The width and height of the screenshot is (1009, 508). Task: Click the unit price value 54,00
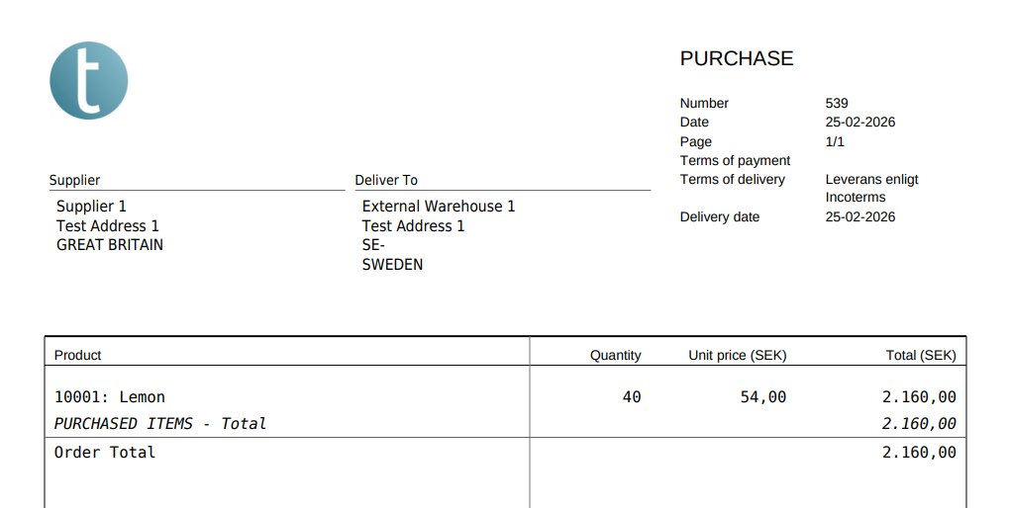tap(762, 396)
